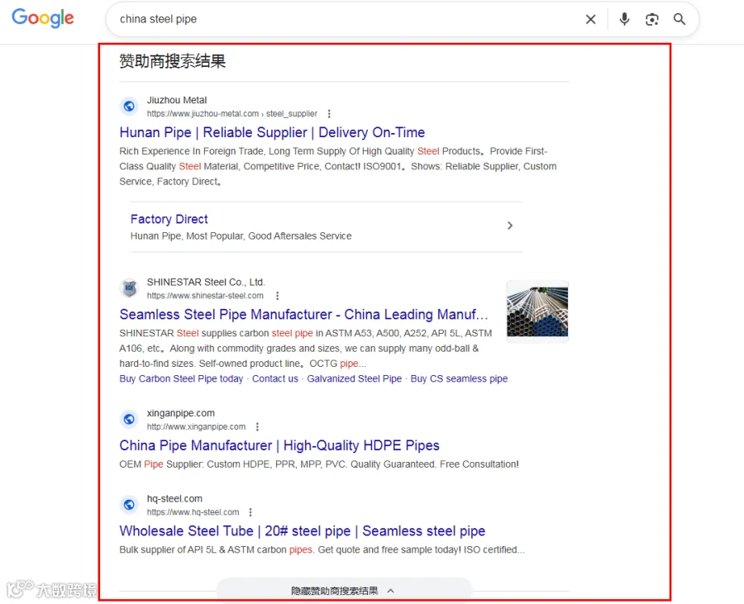Open the xinganpipe.com three-dot menu
Screen dimensions: 744x604
tap(257, 426)
